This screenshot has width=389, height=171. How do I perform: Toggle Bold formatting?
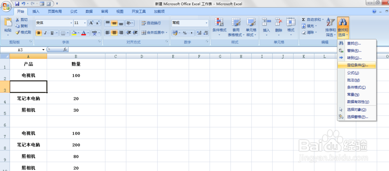(x=39, y=33)
